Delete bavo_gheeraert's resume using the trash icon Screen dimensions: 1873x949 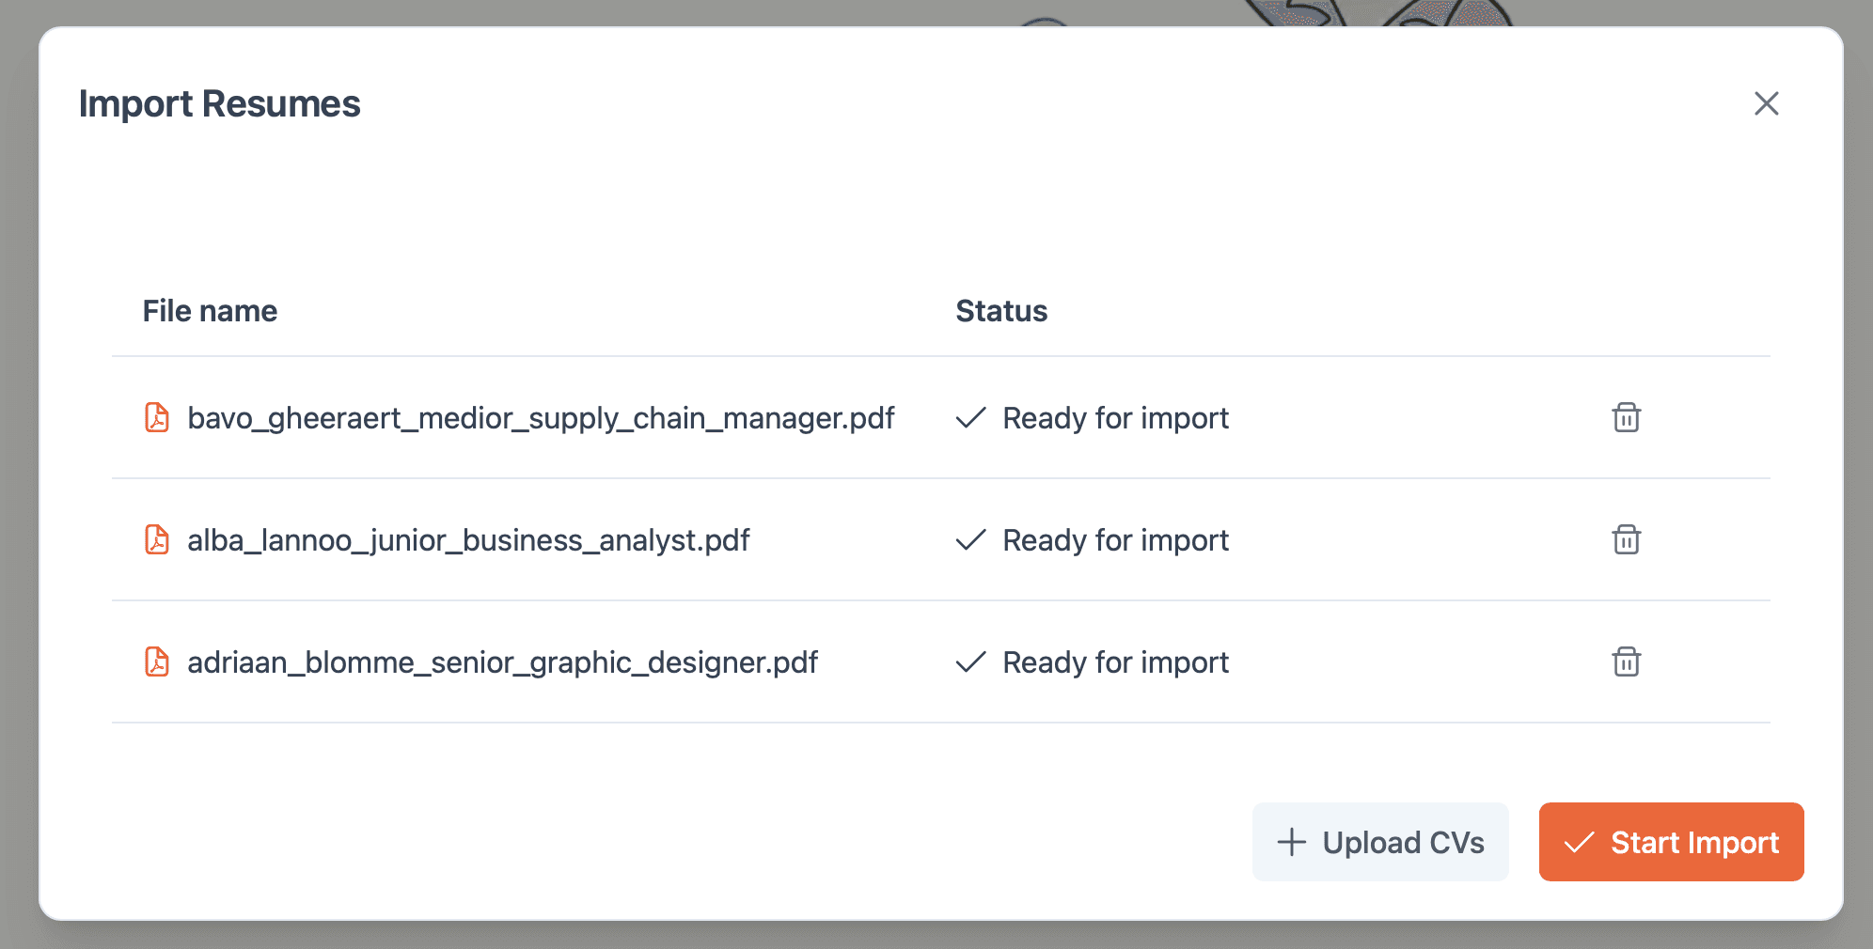(1626, 418)
